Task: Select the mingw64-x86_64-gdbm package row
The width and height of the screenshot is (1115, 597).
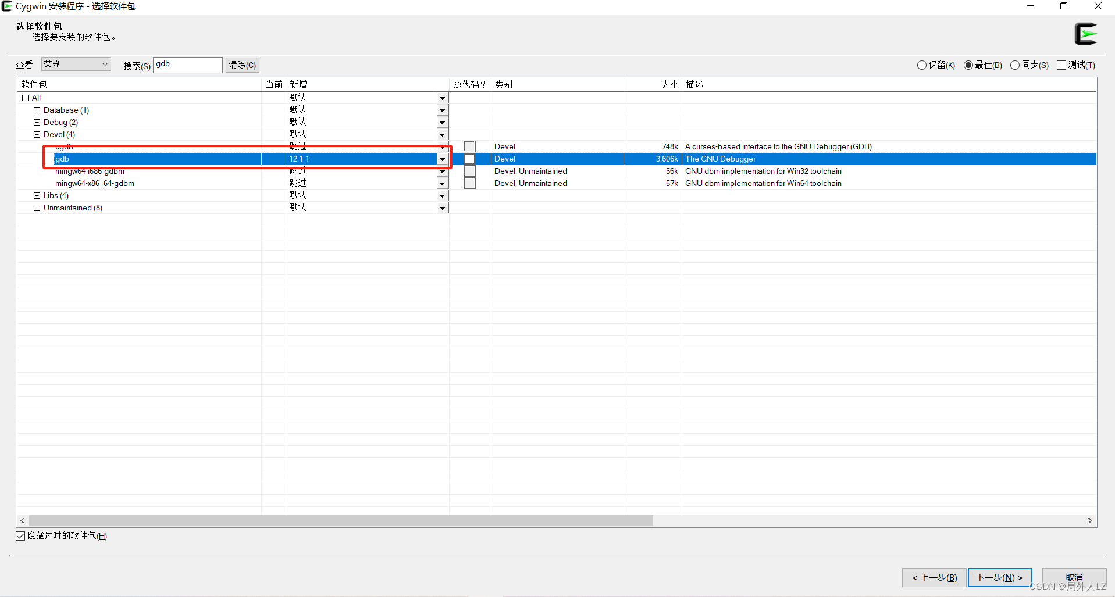Action: [x=557, y=183]
